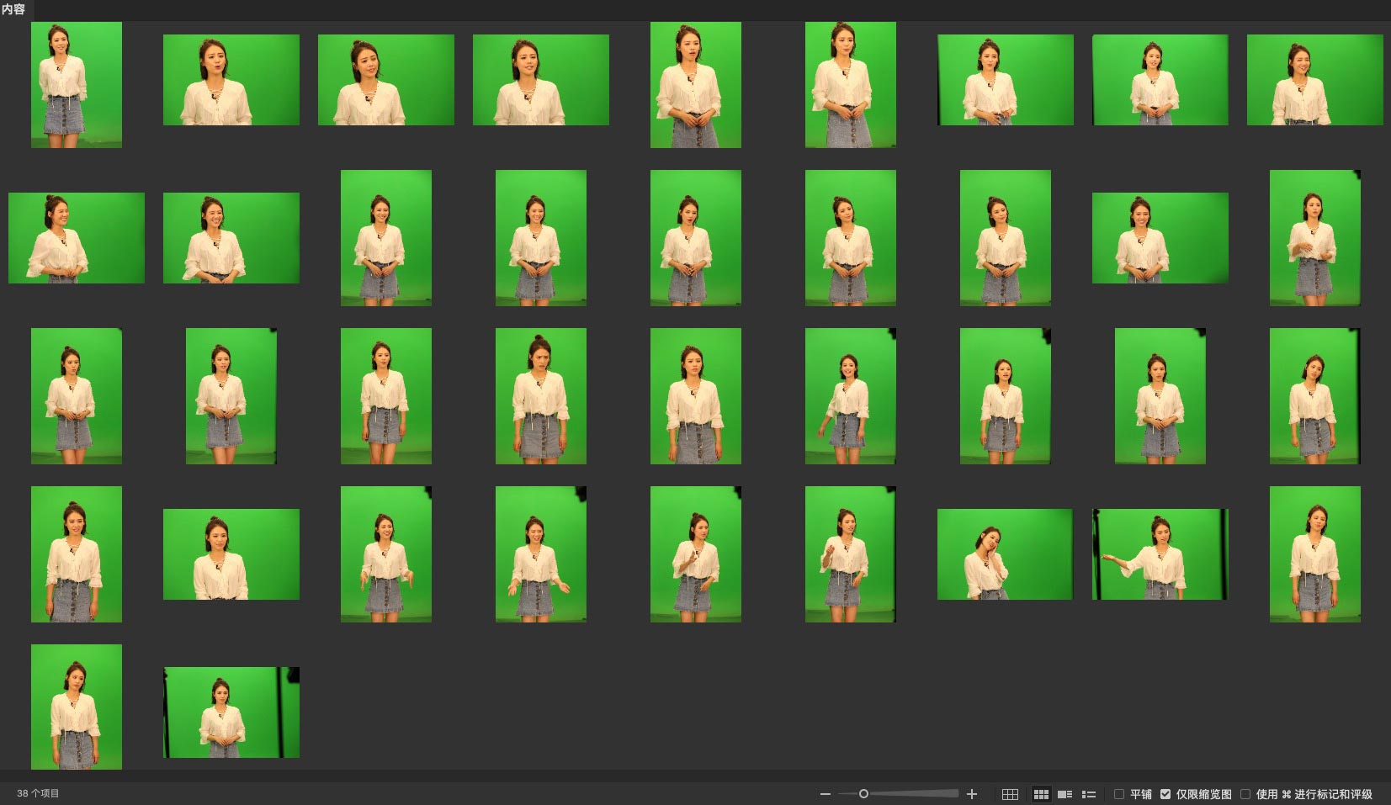
Task: Enable the 平铺 checkbox
Action: [x=1119, y=794]
